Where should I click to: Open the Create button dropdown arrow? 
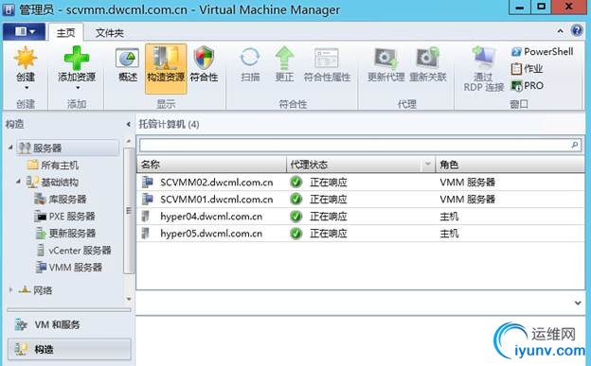tap(27, 88)
